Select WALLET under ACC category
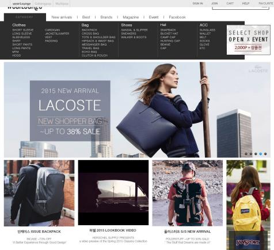Viewport: 274px width, 250px height. (x=205, y=33)
